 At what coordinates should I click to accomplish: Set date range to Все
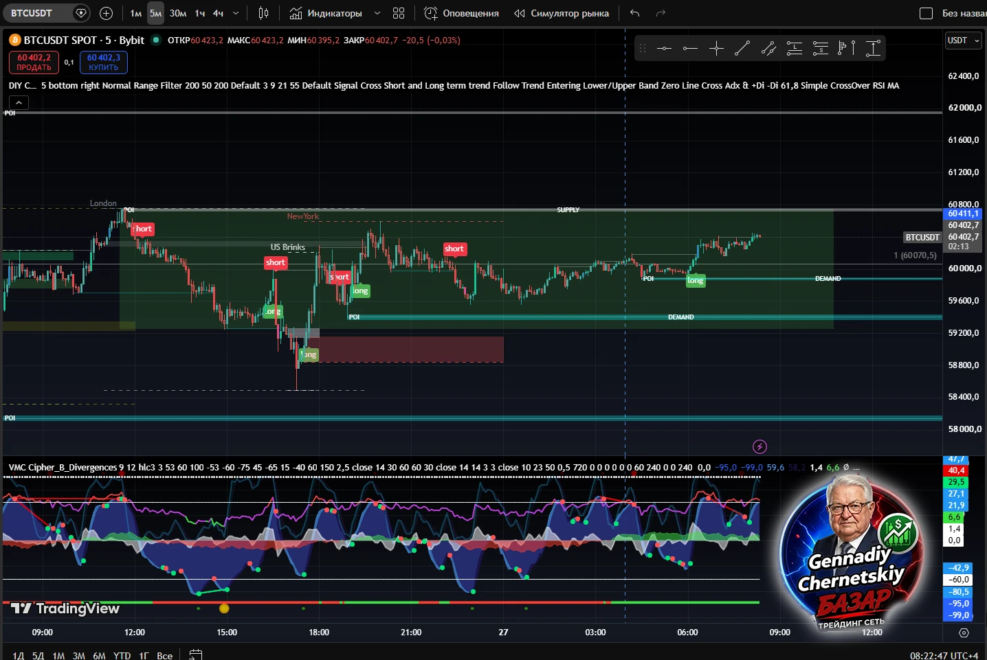tap(164, 655)
